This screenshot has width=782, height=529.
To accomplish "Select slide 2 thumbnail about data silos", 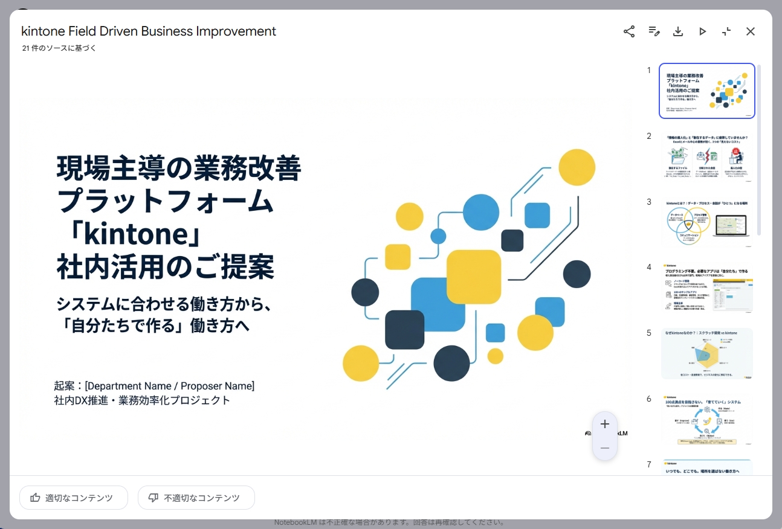I will (x=707, y=157).
